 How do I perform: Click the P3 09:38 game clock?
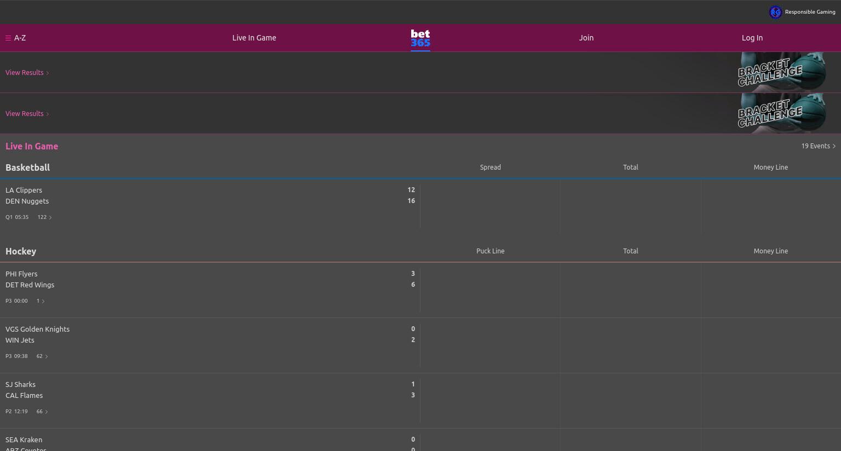coord(16,356)
